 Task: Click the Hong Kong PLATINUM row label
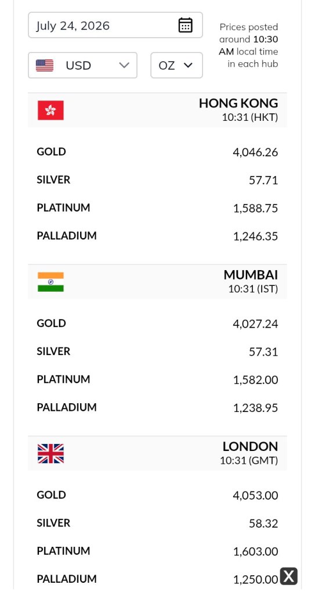(x=63, y=208)
